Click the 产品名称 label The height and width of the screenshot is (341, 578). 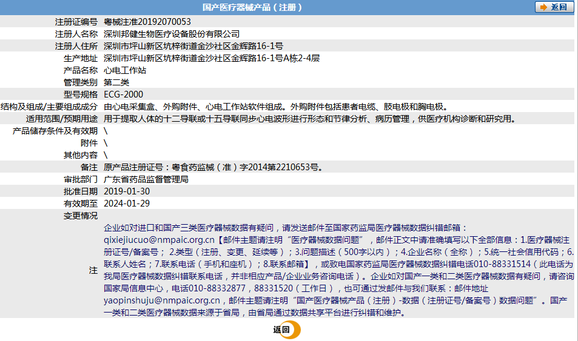click(x=80, y=70)
